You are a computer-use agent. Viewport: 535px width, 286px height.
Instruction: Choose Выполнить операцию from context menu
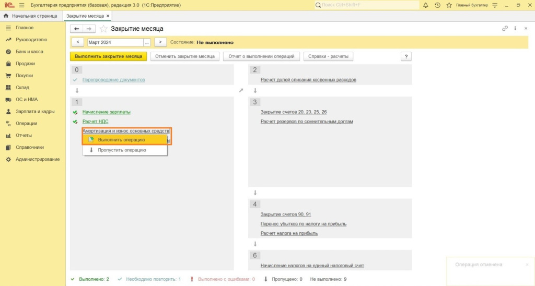[x=121, y=140]
